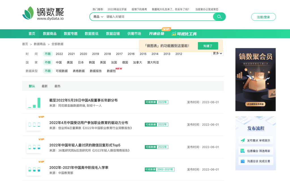Click the 沟通洽谈 wallet icon

click(x=243, y=161)
